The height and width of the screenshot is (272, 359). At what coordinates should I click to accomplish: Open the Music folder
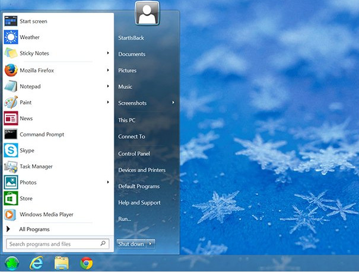coord(125,87)
